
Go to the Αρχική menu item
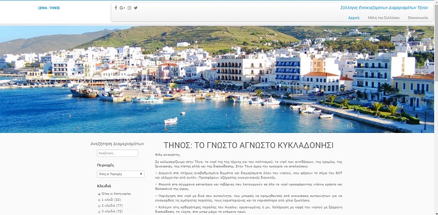(x=354, y=18)
